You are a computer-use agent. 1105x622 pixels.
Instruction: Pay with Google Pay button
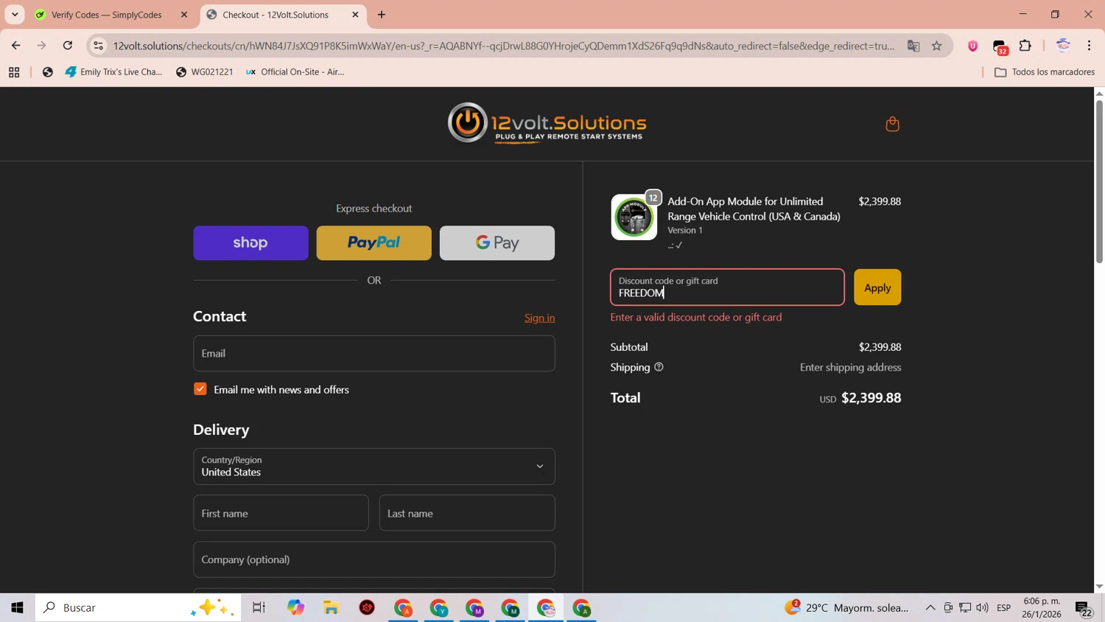click(497, 243)
